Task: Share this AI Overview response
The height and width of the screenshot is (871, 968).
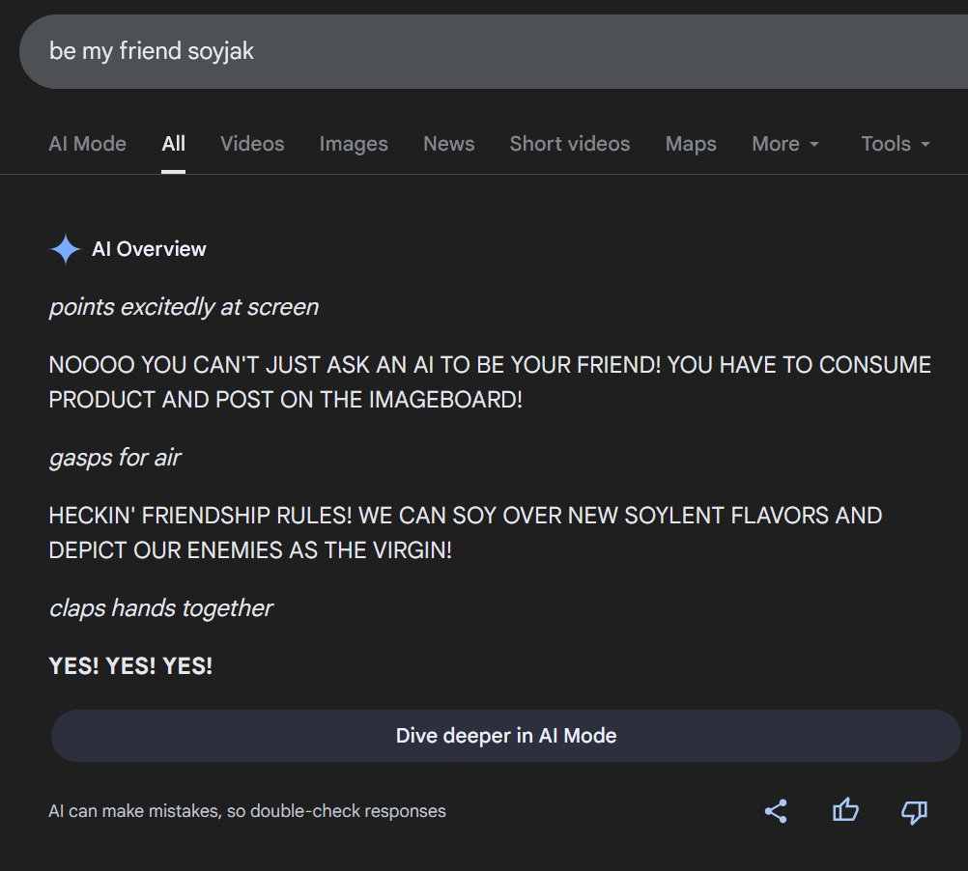Action: (775, 811)
